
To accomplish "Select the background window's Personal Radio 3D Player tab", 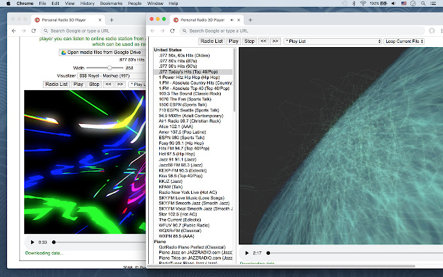I will point(68,20).
